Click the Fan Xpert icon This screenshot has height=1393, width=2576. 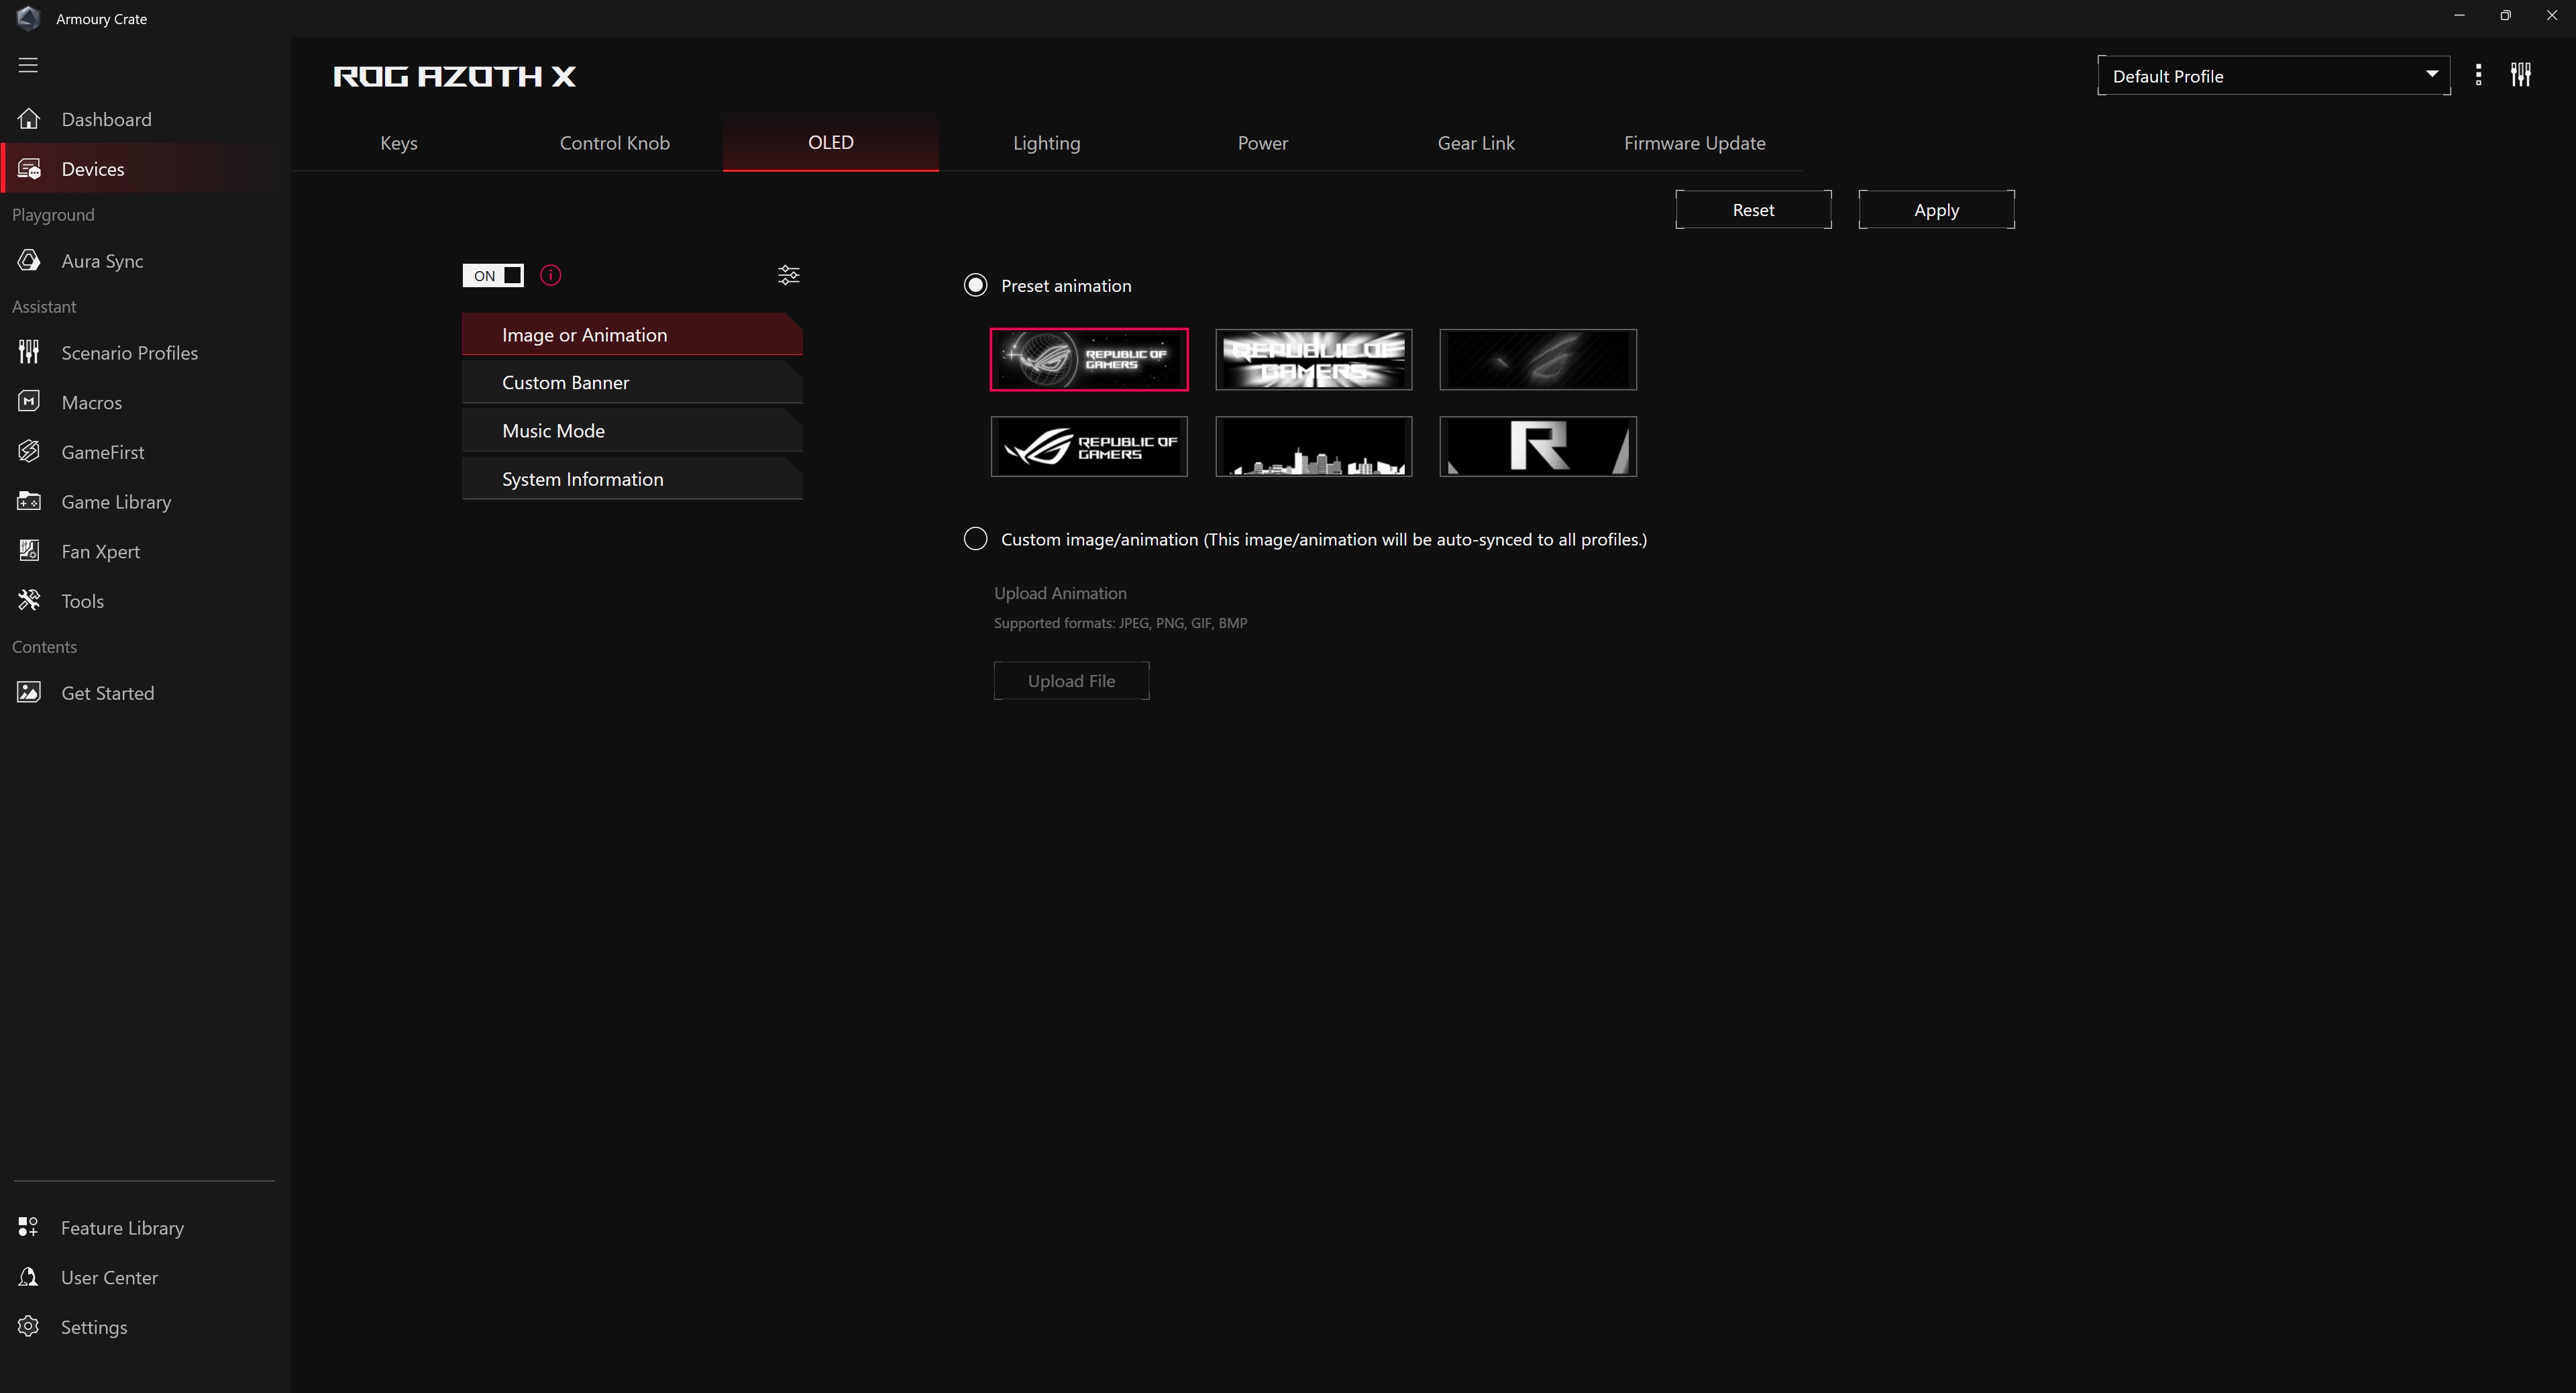[x=29, y=551]
